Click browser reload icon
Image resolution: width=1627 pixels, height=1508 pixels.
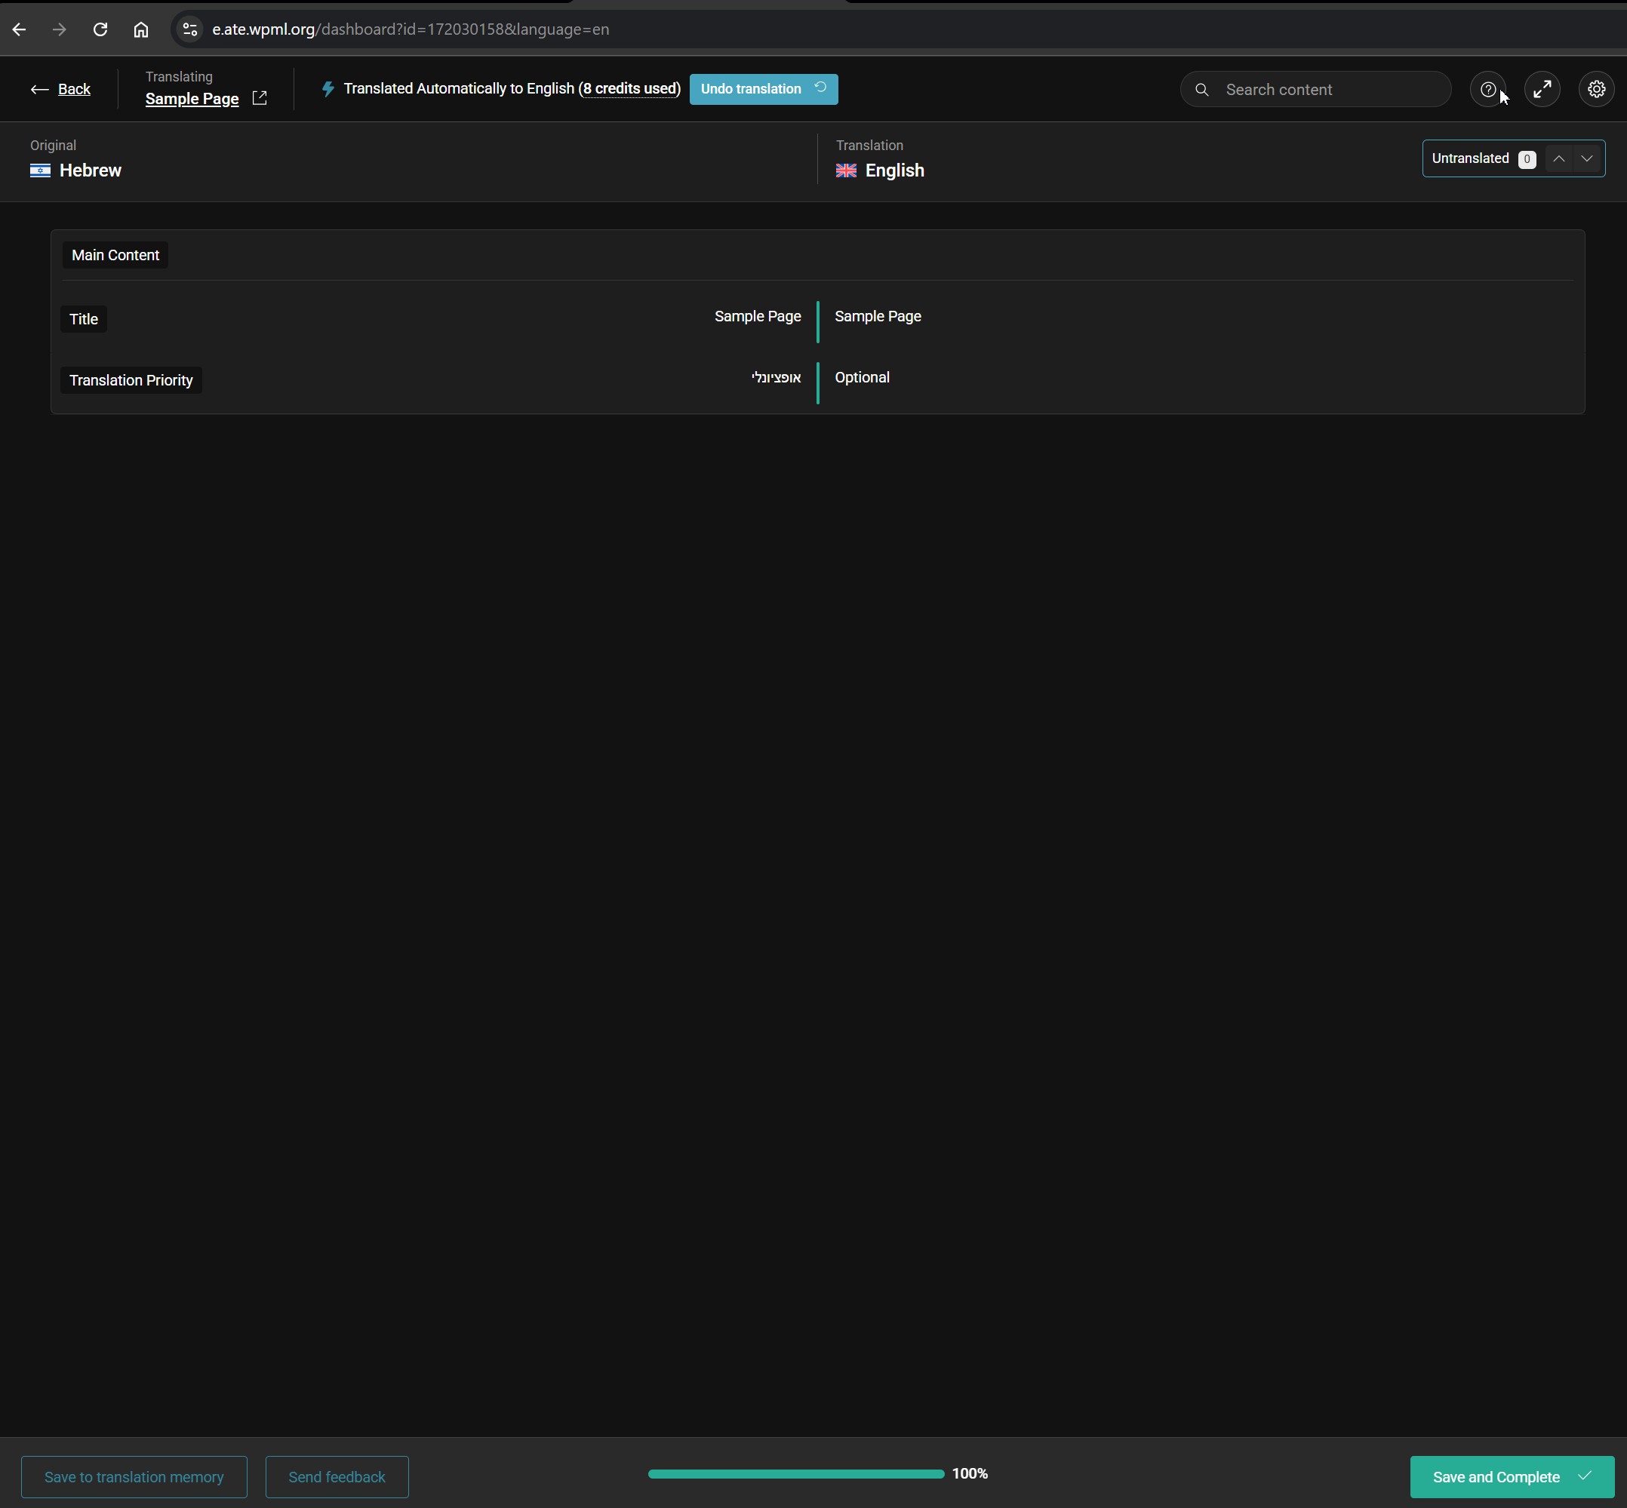point(100,29)
